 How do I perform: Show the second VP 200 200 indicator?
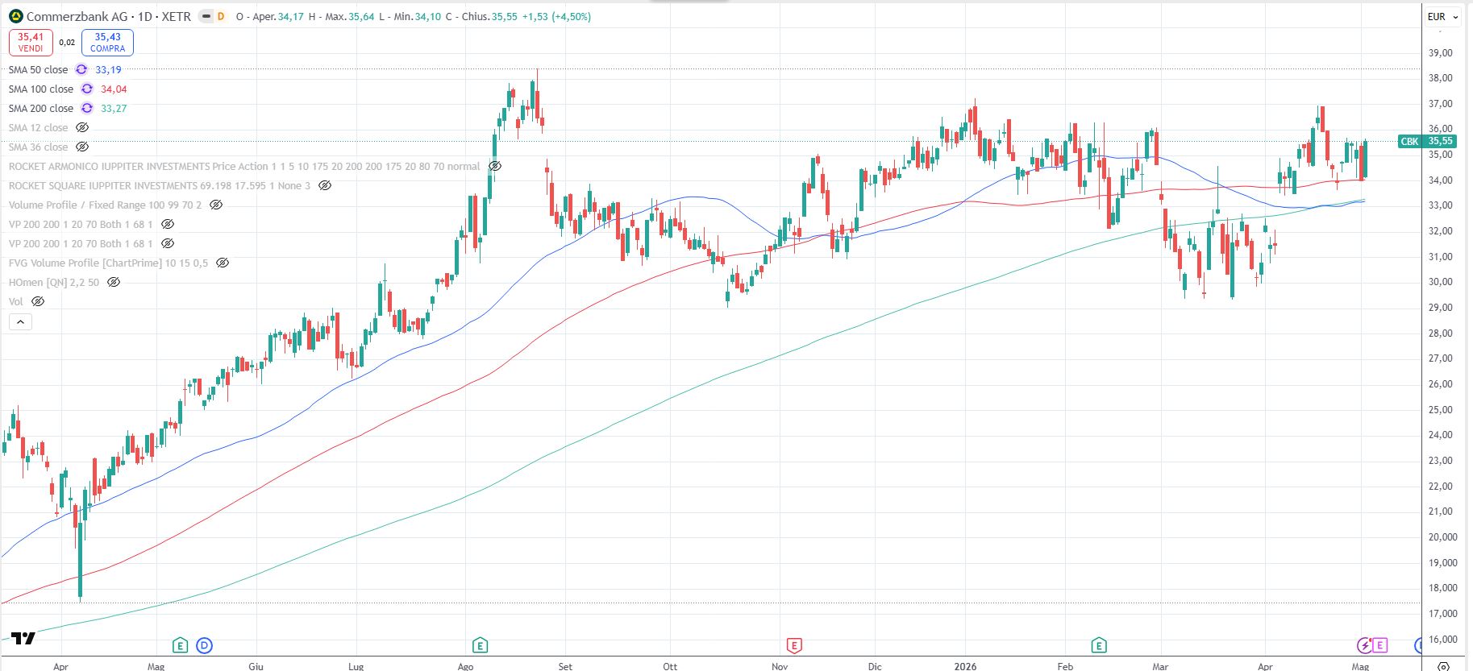click(168, 244)
